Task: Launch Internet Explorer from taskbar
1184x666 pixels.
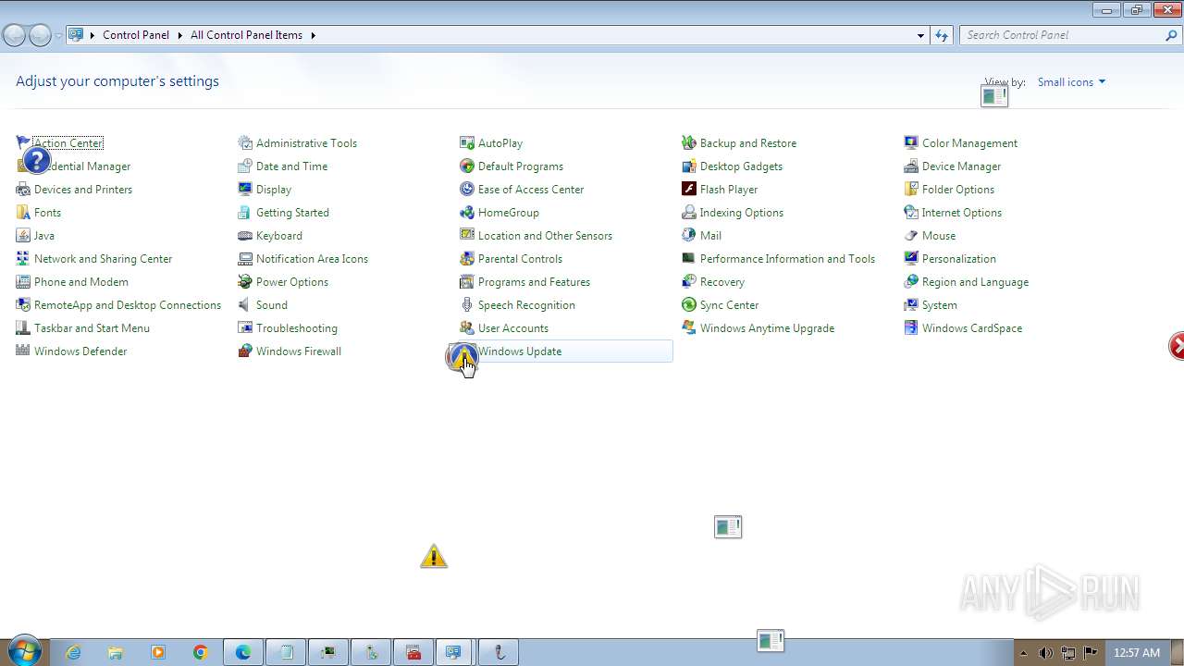Action: [x=73, y=652]
